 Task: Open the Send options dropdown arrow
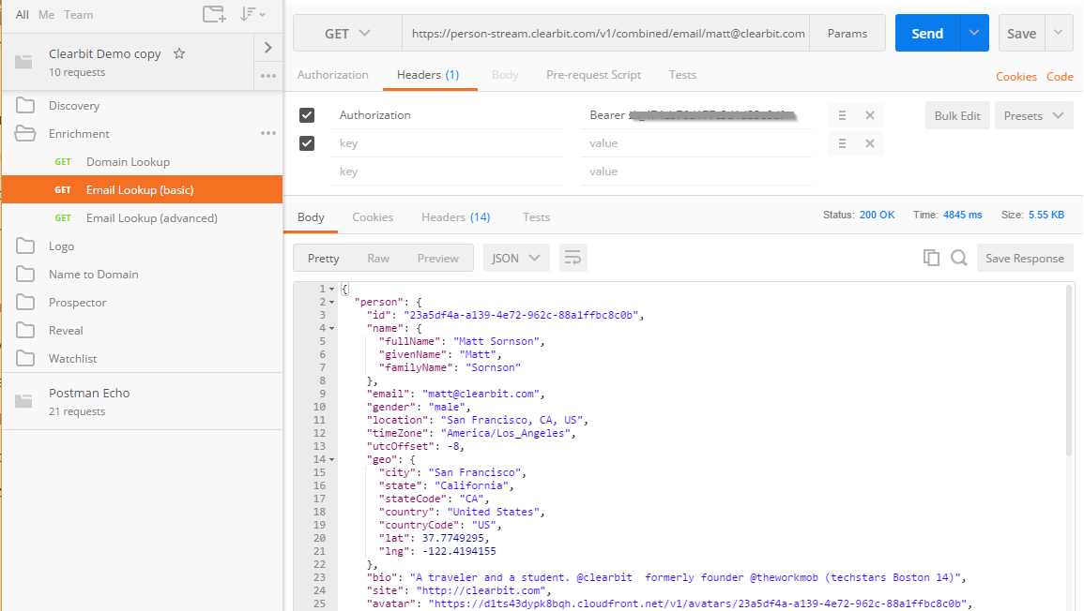(974, 33)
